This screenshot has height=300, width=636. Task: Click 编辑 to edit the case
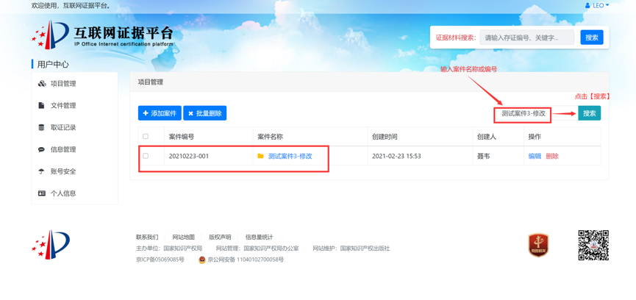coord(535,157)
